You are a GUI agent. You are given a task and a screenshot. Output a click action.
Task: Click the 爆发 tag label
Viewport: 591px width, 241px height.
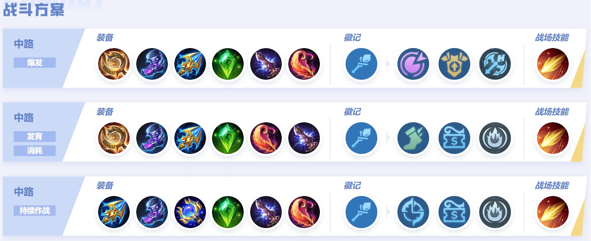click(x=35, y=63)
